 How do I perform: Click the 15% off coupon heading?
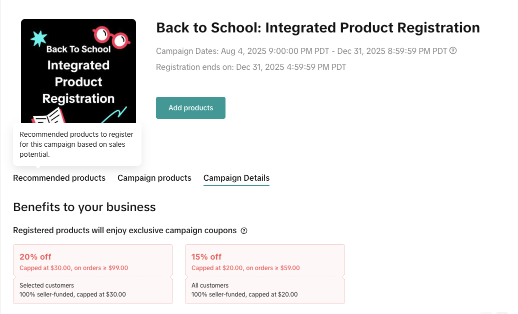(206, 257)
